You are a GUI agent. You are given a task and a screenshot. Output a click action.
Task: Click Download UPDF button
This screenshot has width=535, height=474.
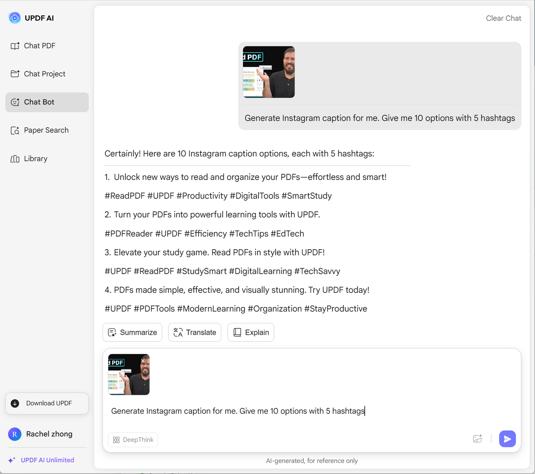click(47, 403)
